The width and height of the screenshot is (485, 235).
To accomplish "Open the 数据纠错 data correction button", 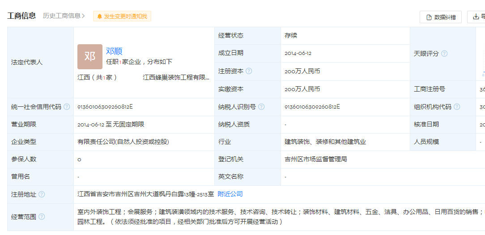I will [441, 17].
